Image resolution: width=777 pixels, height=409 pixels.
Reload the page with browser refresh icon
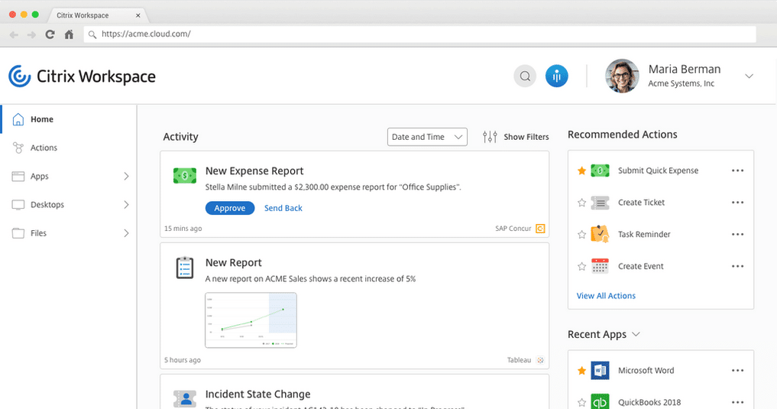(x=50, y=34)
